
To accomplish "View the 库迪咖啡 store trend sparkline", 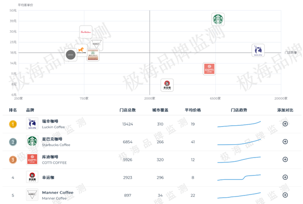I will pyautogui.click(x=239, y=160).
